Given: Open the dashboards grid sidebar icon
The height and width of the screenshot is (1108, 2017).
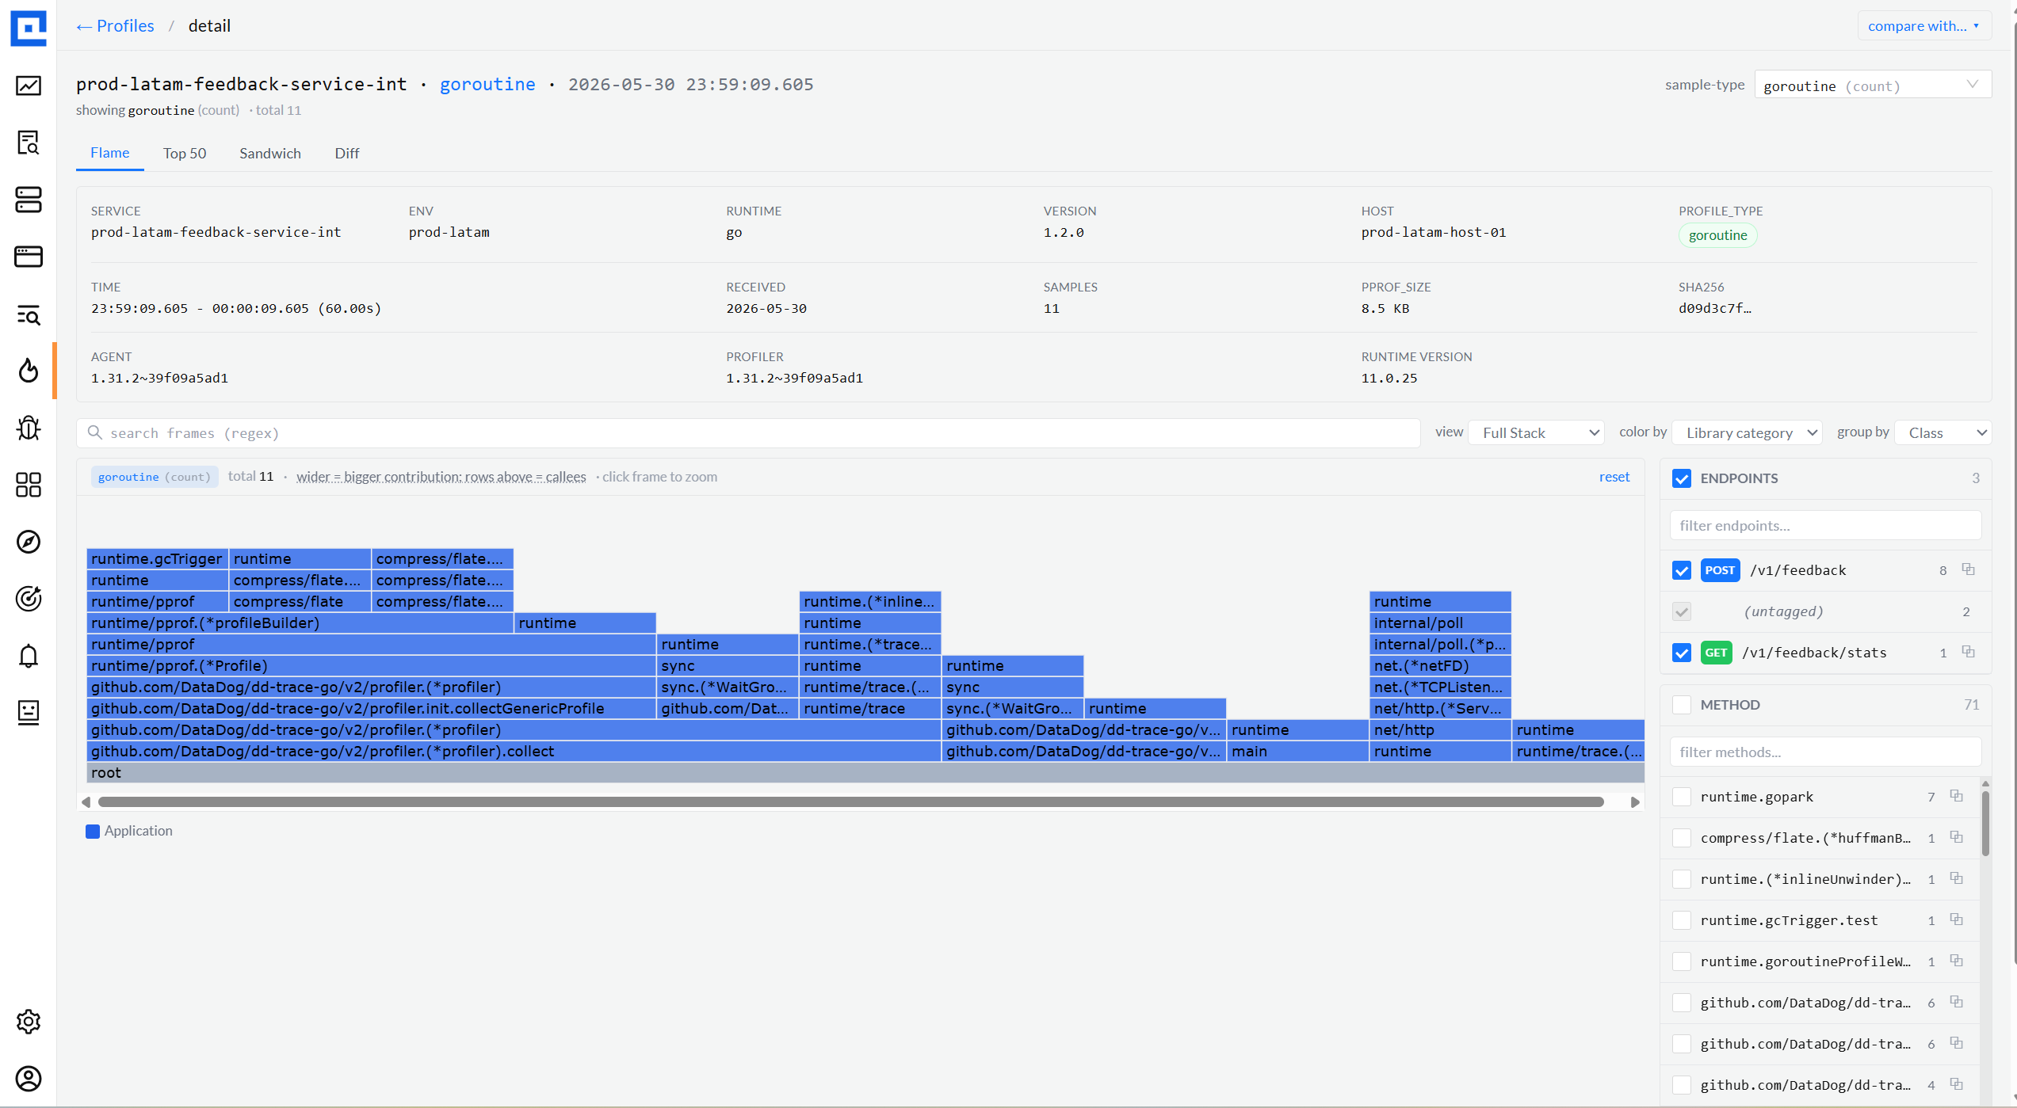Looking at the screenshot, I should tap(29, 485).
